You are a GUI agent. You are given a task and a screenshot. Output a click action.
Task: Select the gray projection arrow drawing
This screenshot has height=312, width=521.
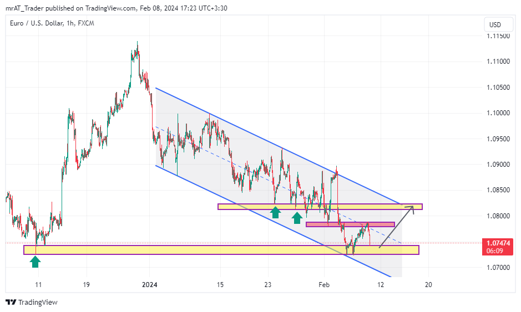pyautogui.click(x=396, y=227)
